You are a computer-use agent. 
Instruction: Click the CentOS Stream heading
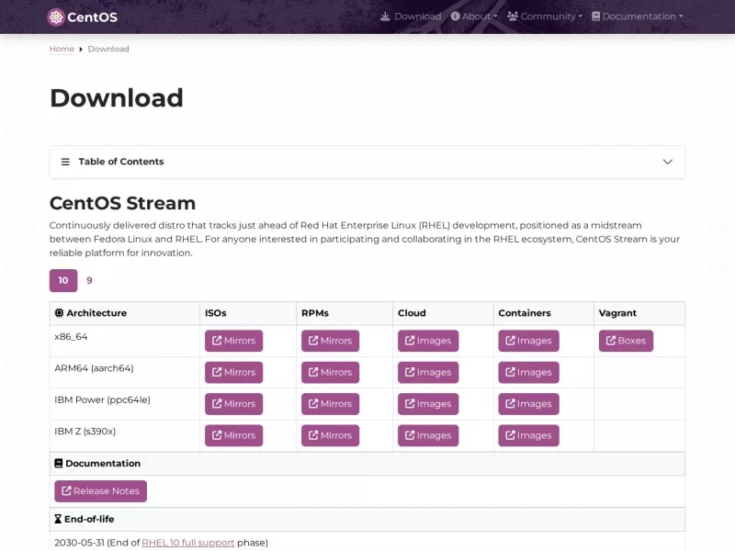pos(123,203)
